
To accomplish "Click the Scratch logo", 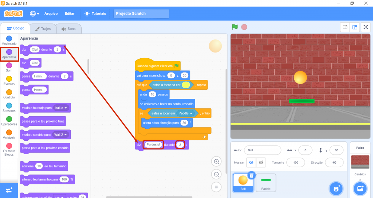I will 13,13.
